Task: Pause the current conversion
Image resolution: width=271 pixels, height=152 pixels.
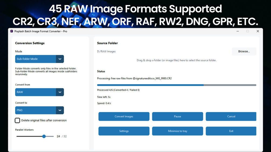Action: click(x=177, y=116)
